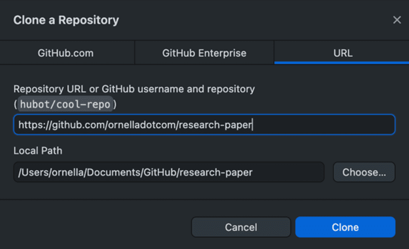
Task: Click 'research-paper' in the Local Path field
Action: coord(216,172)
